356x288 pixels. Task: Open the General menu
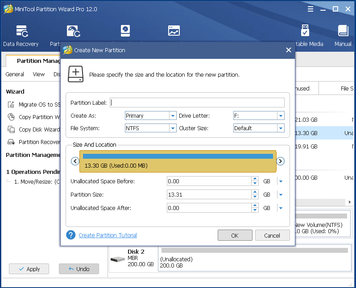pyautogui.click(x=15, y=74)
